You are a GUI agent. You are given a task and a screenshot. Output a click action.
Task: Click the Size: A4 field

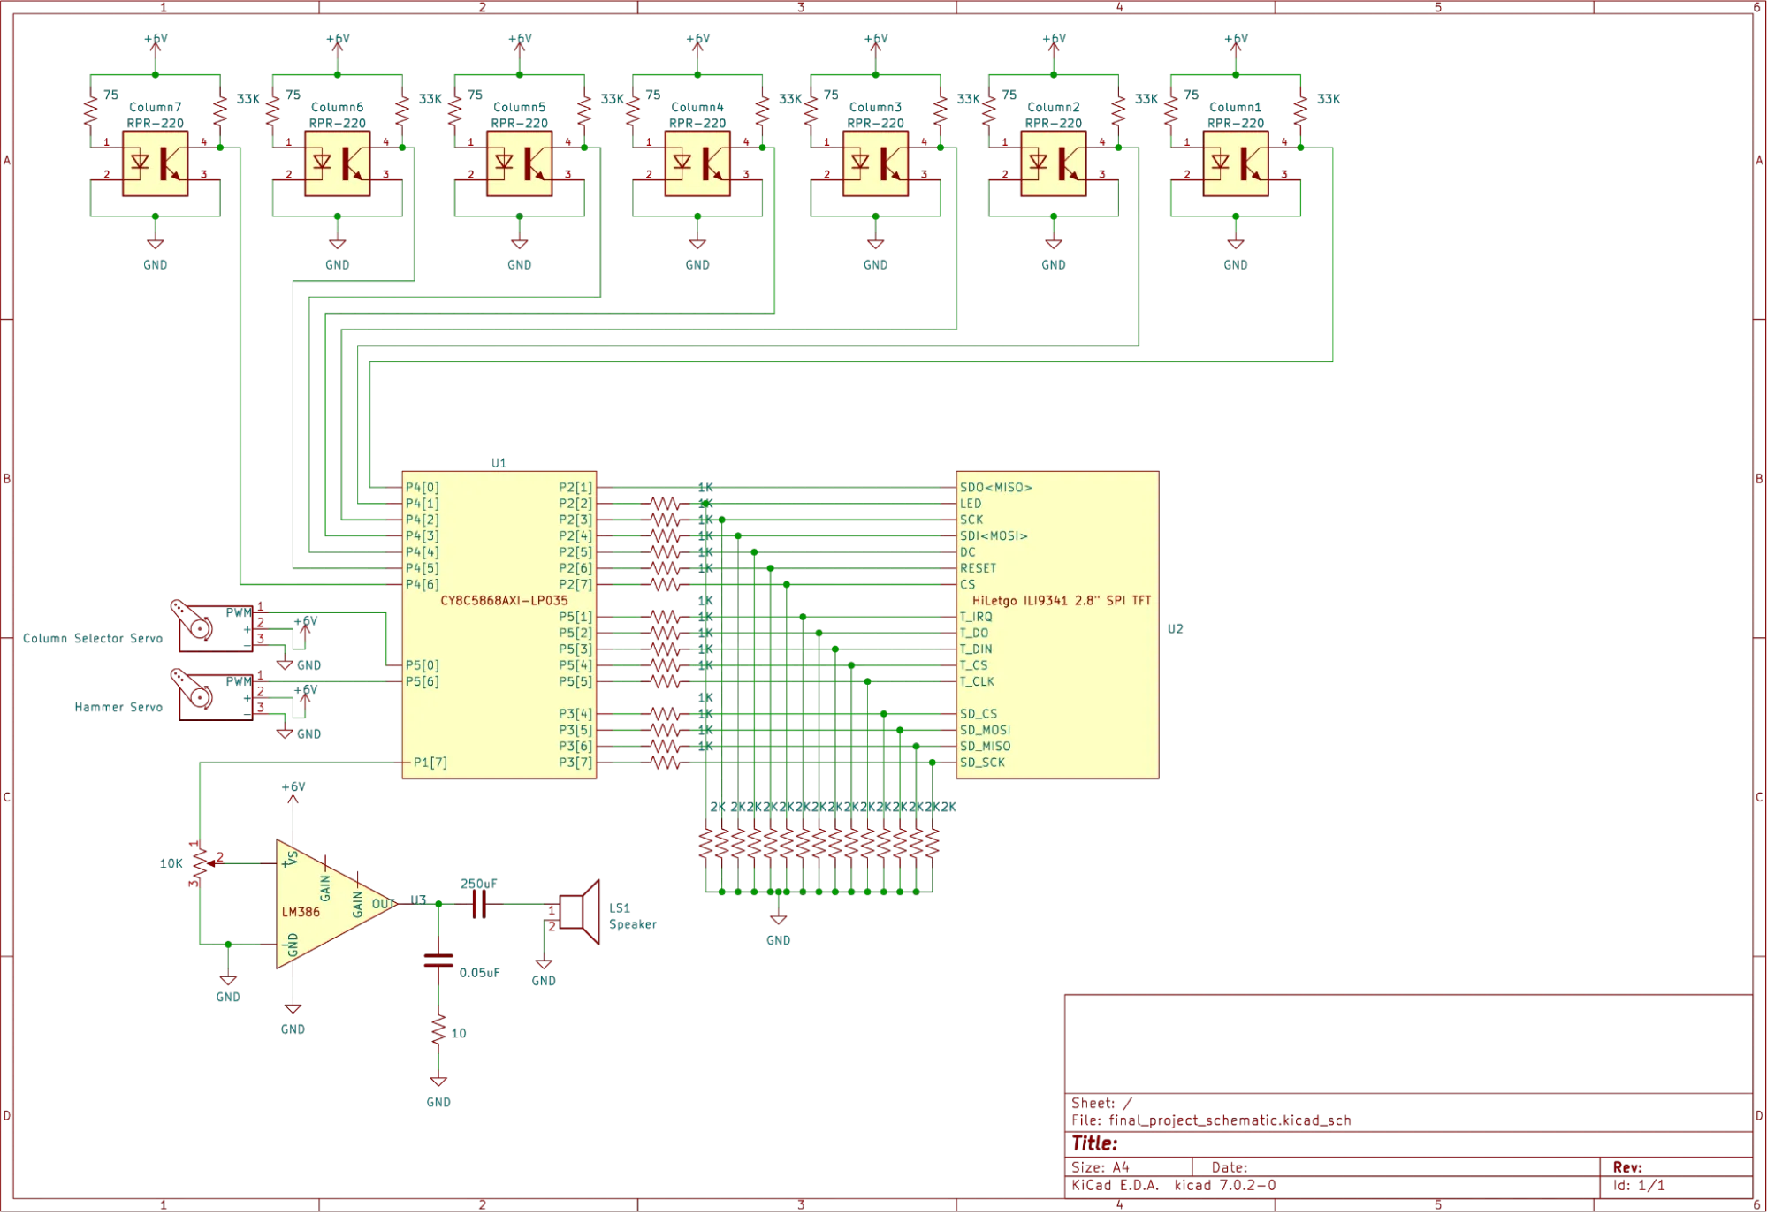[x=1101, y=1167]
